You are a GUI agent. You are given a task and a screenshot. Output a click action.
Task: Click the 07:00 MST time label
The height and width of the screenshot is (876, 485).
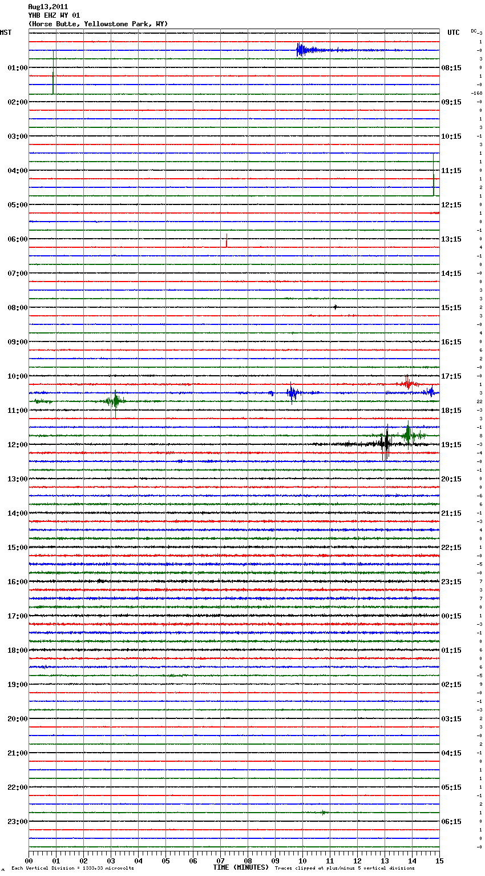click(18, 273)
